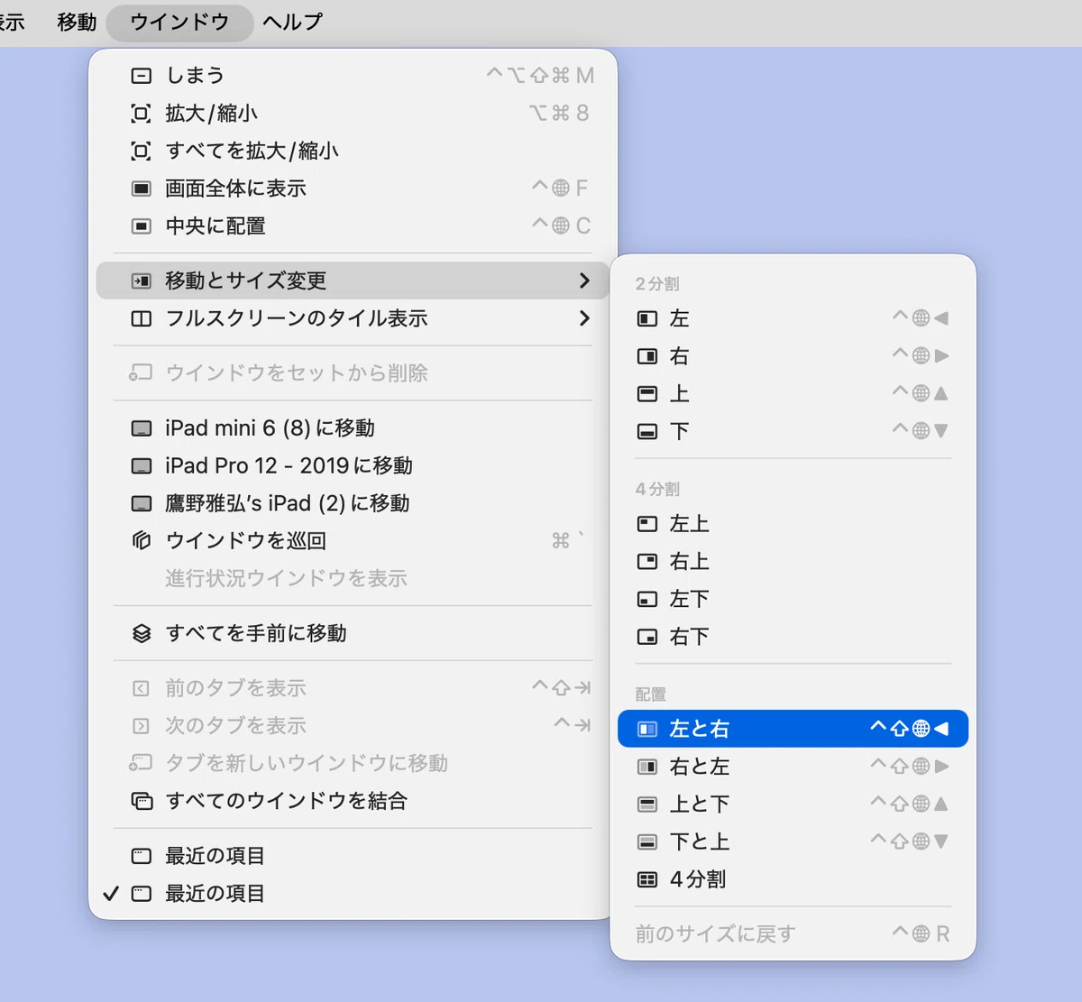Viewport: 1082px width, 1002px height.
Task: Click the しまう minimize icon
Action: tap(142, 76)
